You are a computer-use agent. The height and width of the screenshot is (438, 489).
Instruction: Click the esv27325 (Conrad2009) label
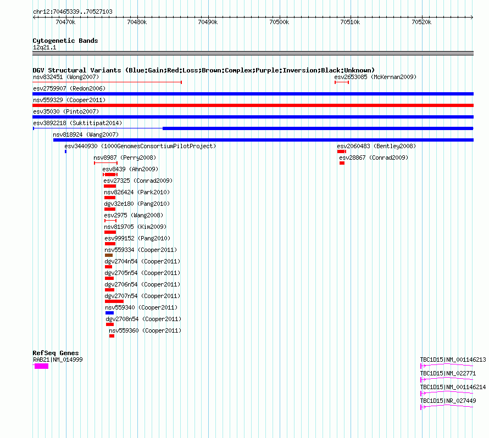click(138, 181)
